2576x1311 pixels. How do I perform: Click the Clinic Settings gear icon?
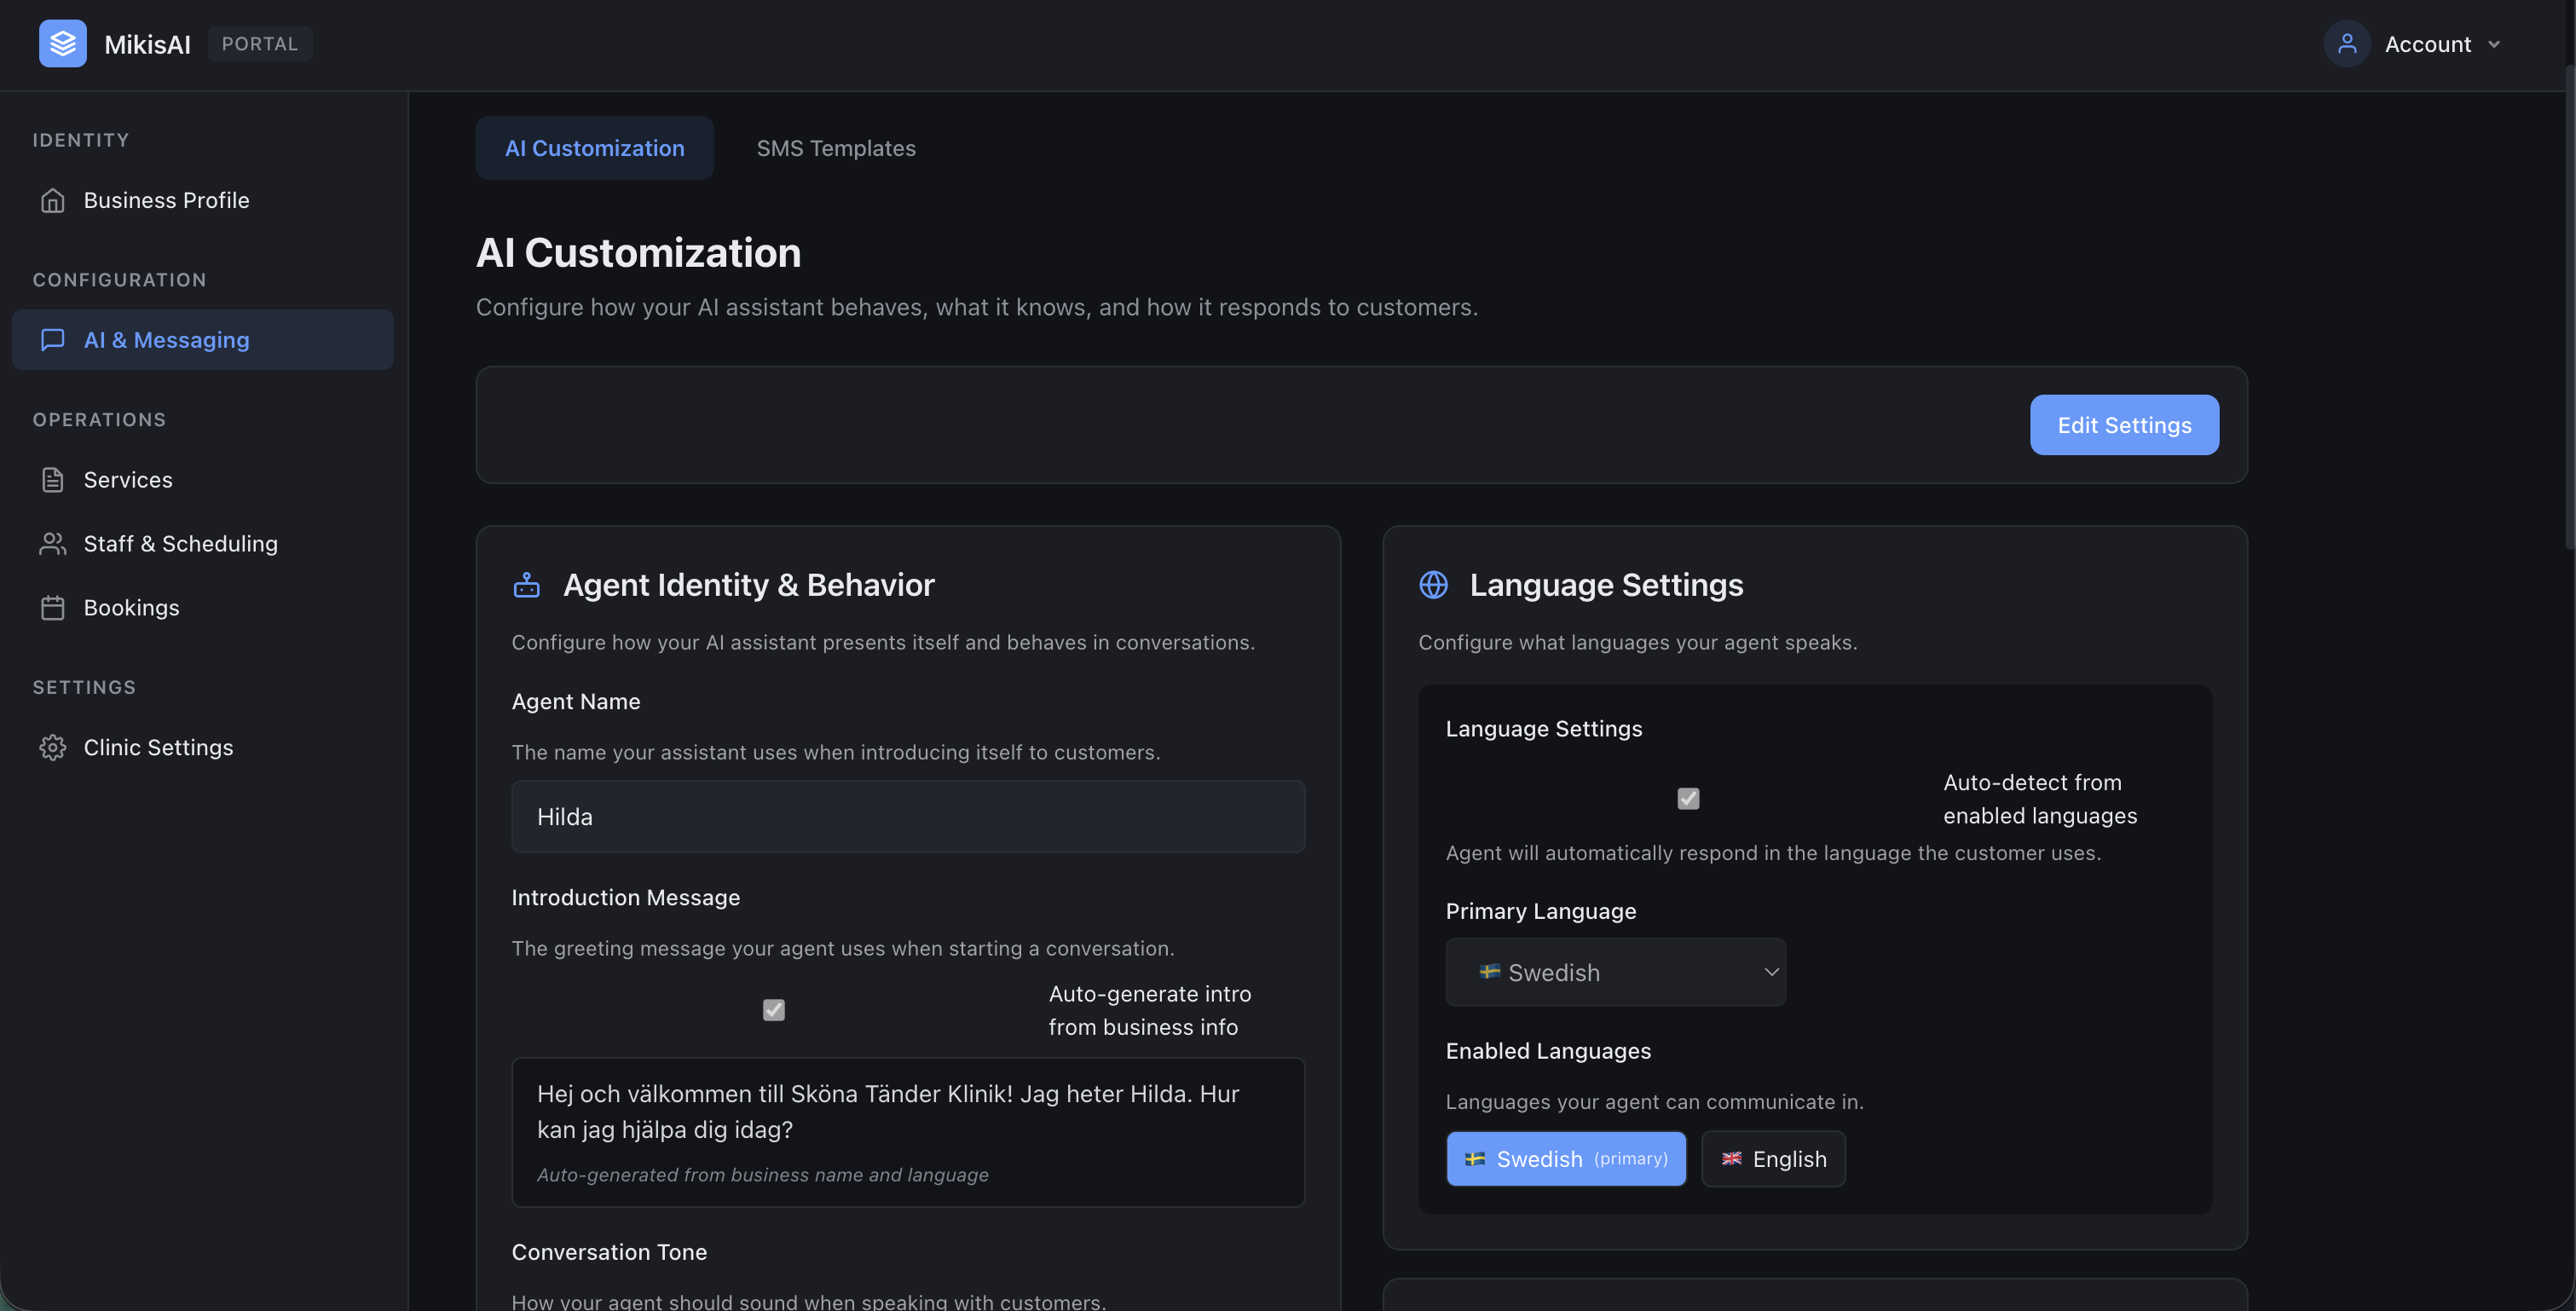coord(53,748)
